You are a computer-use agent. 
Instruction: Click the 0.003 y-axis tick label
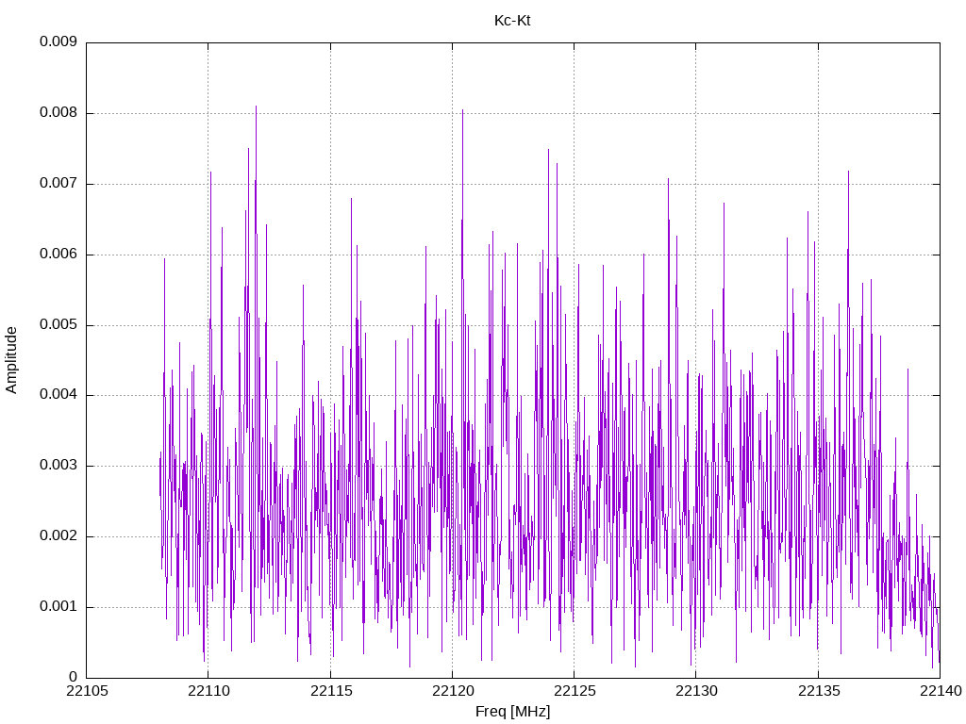point(58,466)
